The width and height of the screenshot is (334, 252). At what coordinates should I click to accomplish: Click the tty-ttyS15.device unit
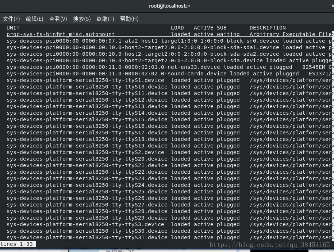(87, 119)
